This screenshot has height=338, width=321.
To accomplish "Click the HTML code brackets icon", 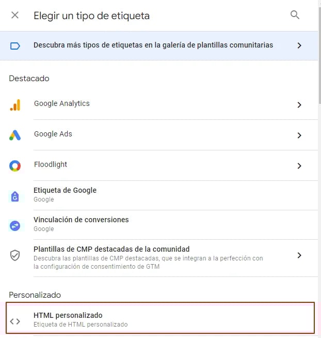I will (15, 321).
